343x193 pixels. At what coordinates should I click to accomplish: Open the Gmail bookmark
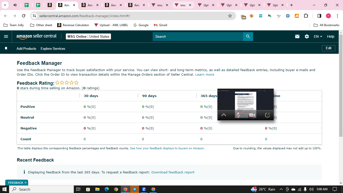pos(160,25)
